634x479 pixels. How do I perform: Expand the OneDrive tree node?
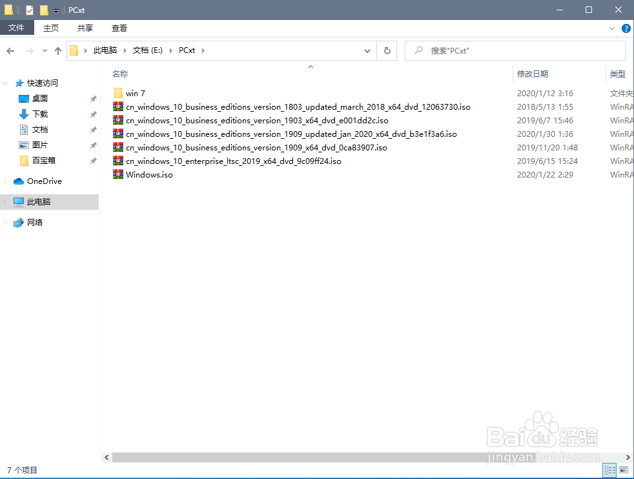point(5,181)
